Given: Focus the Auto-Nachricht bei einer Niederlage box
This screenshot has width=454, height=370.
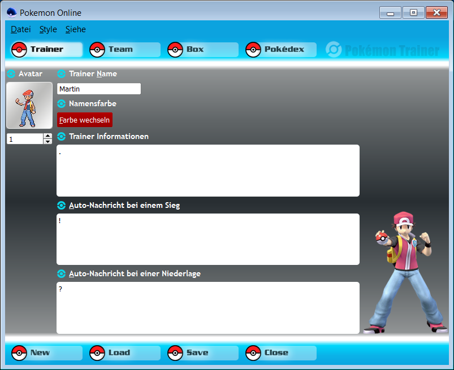Looking at the screenshot, I should pos(208,308).
